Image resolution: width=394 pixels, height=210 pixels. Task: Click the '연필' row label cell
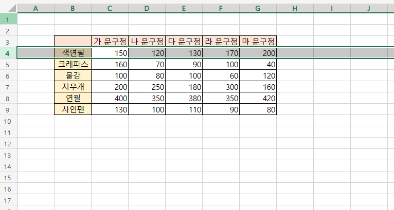coord(73,98)
